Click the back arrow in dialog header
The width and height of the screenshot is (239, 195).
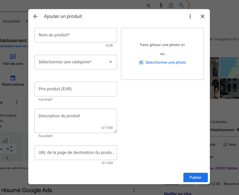pyautogui.click(x=36, y=16)
